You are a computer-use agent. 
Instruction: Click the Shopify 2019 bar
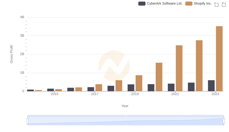coord(139,83)
